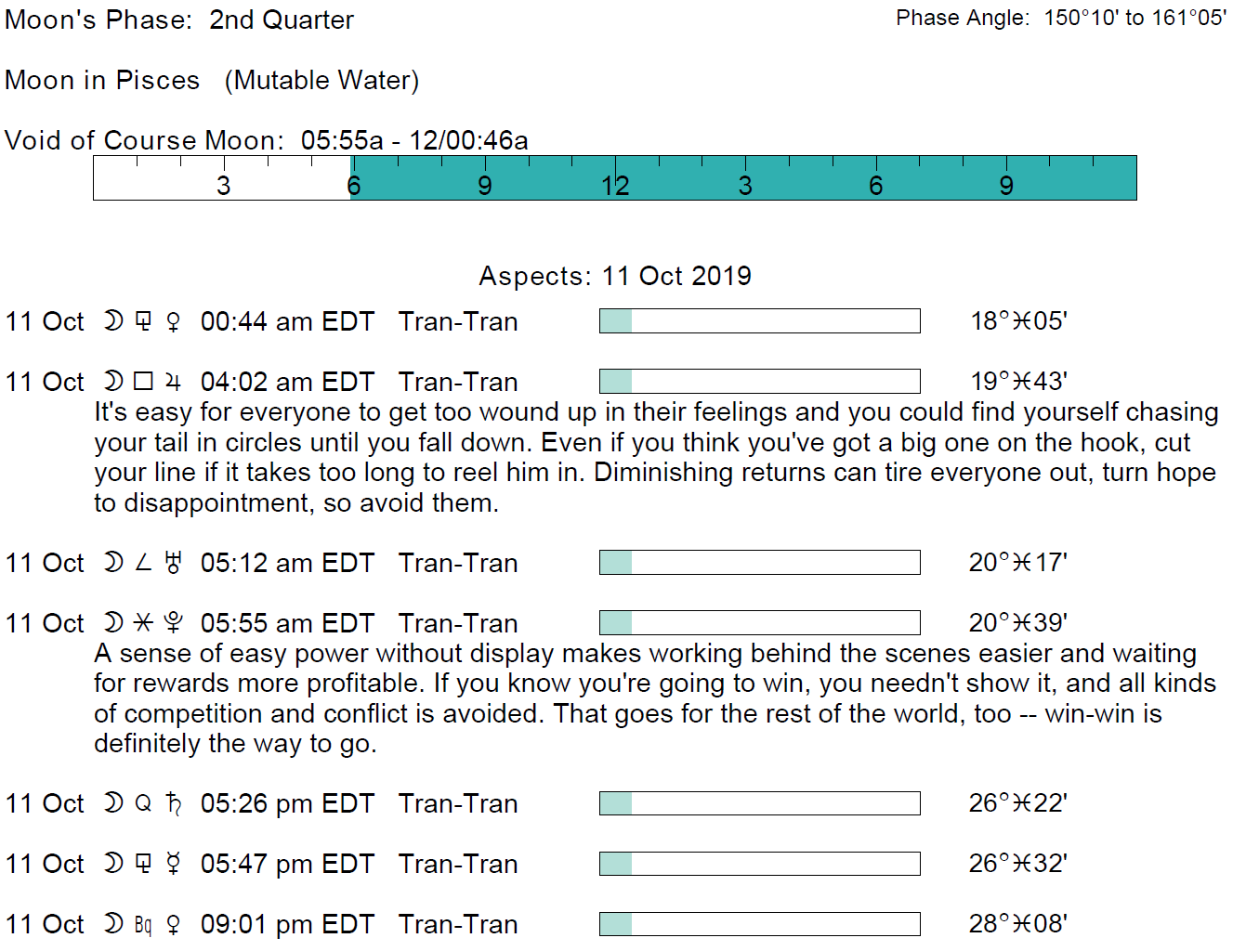Select the square aspect symbol before Jupiter
The height and width of the screenshot is (951, 1259).
coord(143,382)
